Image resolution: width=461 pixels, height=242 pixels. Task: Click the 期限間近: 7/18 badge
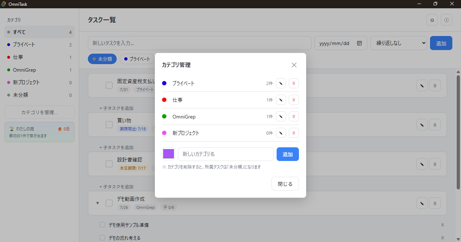coord(133,129)
